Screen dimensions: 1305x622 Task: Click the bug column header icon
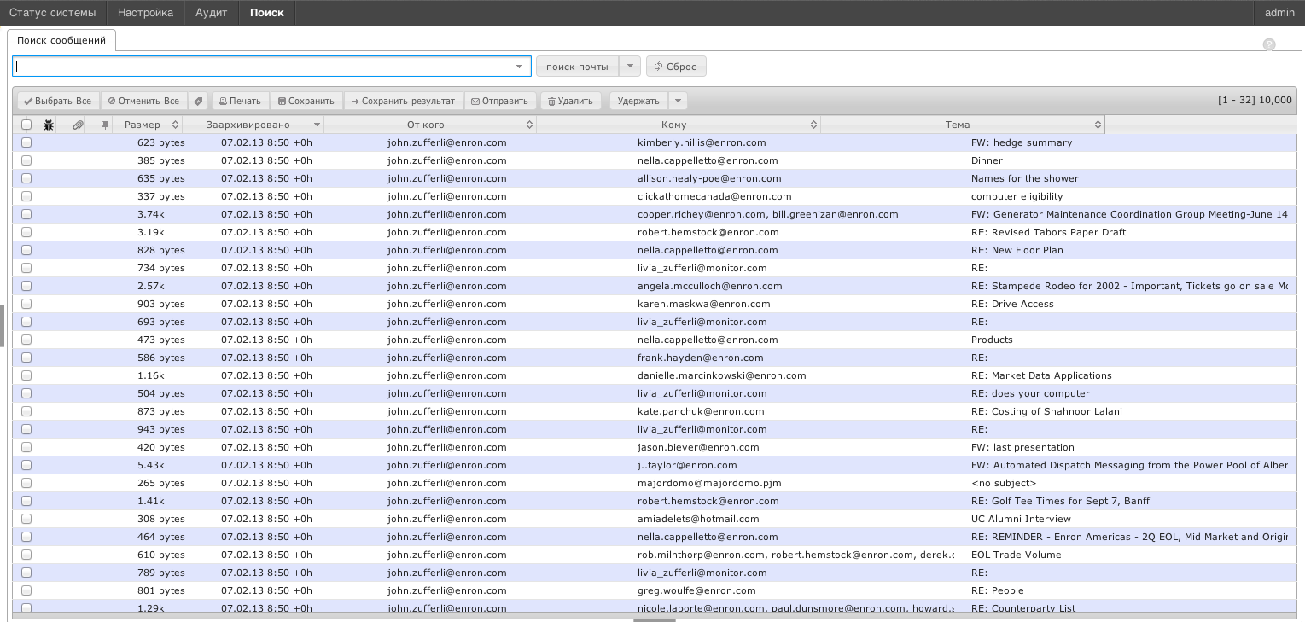[x=49, y=125]
